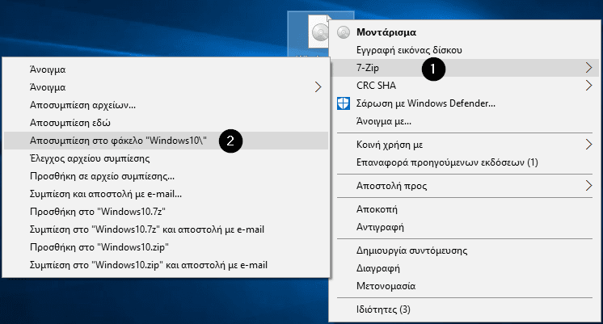Image resolution: width=603 pixels, height=324 pixels.
Task: Select Αντιγραφή to copy the file
Action: click(x=463, y=227)
